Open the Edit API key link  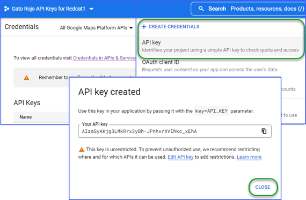coord(180,157)
